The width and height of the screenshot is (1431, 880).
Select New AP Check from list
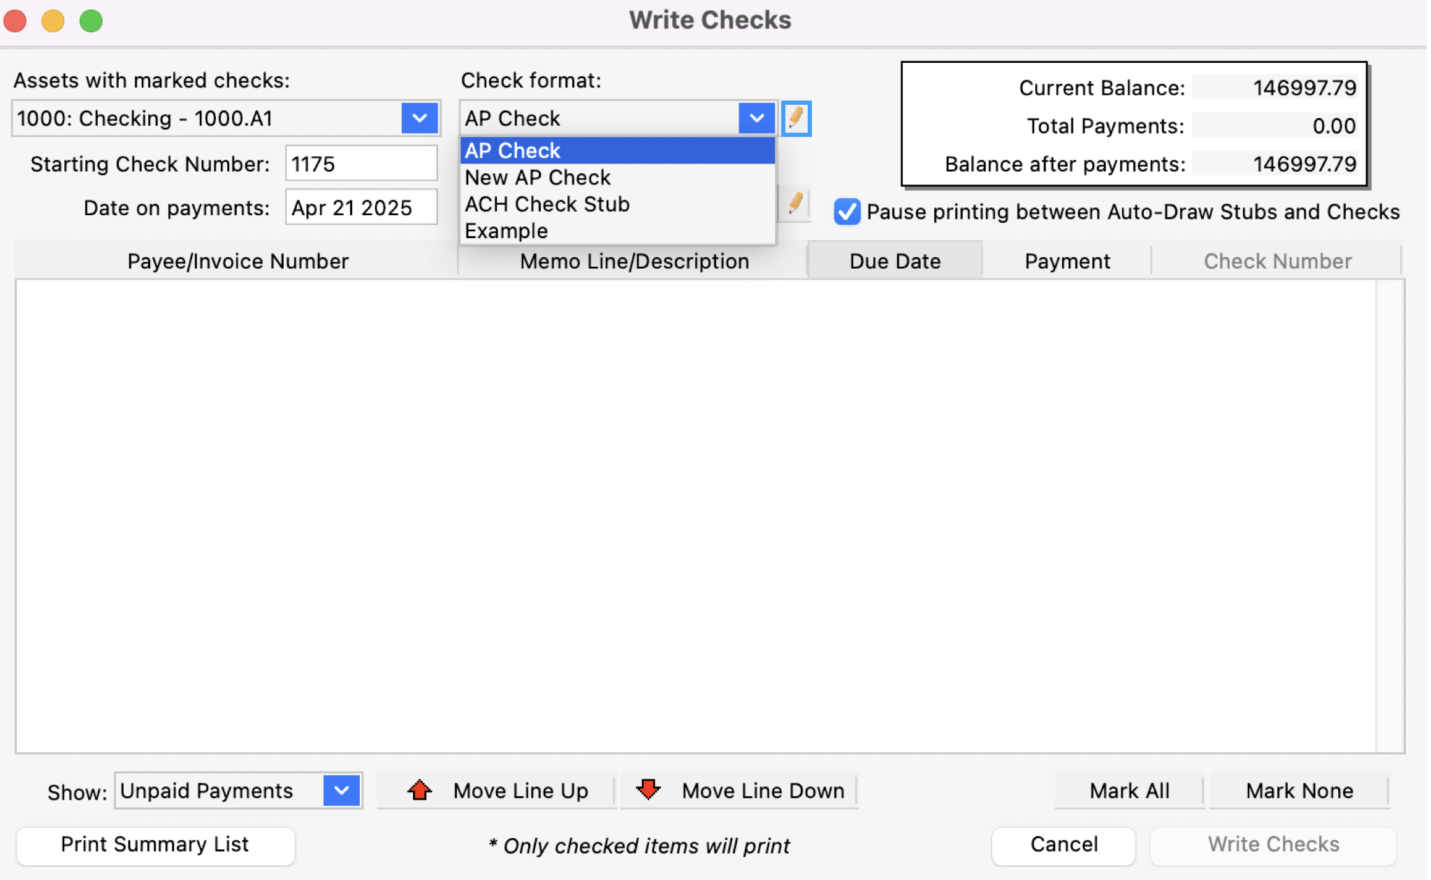pos(538,177)
